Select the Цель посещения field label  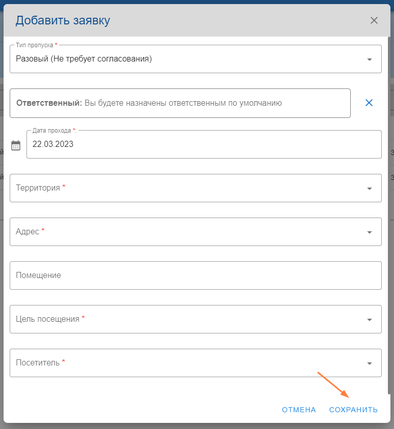47,319
